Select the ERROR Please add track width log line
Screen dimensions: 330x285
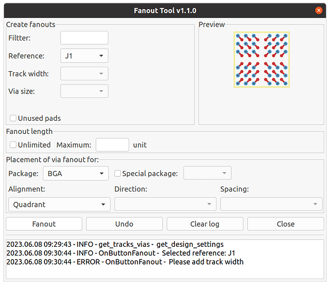click(125, 262)
